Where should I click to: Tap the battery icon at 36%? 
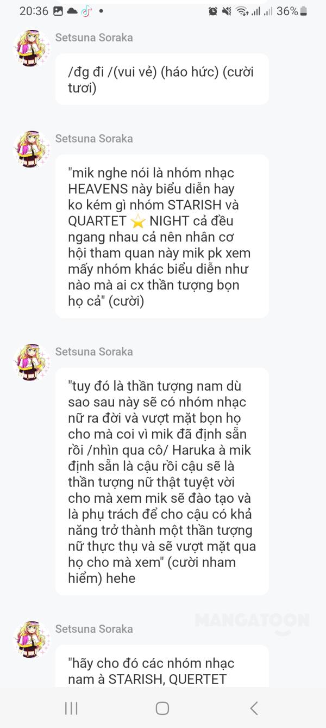tap(303, 11)
